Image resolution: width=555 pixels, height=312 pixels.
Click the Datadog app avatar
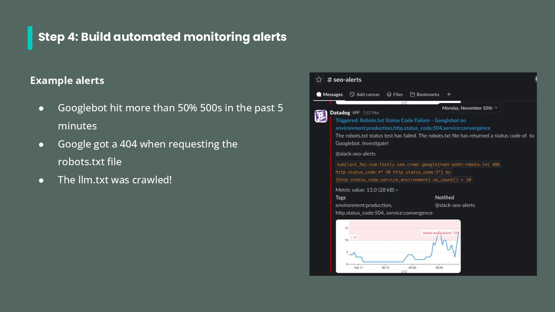pos(321,116)
